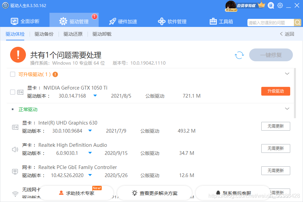This screenshot has width=303, height=202.
Task: Click the 正常驱动 section label
Action: coord(28,109)
